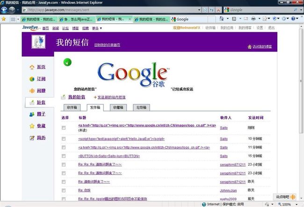
Task: Switch to the Google browser tab
Action: pos(189,19)
